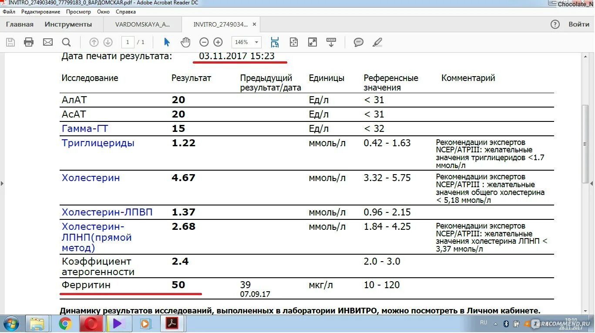Screen dimensions: 595x333
Task: Zoom in with the plus icon
Action: pyautogui.click(x=218, y=42)
